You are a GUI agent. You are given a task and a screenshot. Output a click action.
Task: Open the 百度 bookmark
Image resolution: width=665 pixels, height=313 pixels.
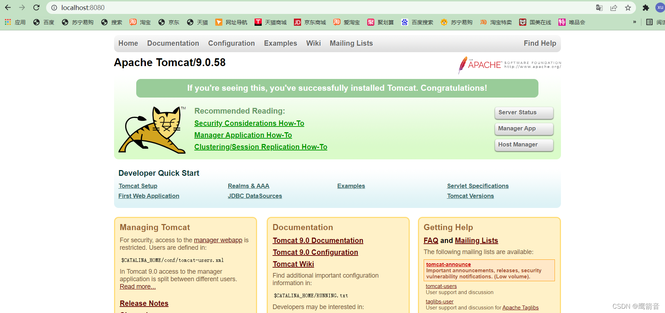click(x=44, y=22)
